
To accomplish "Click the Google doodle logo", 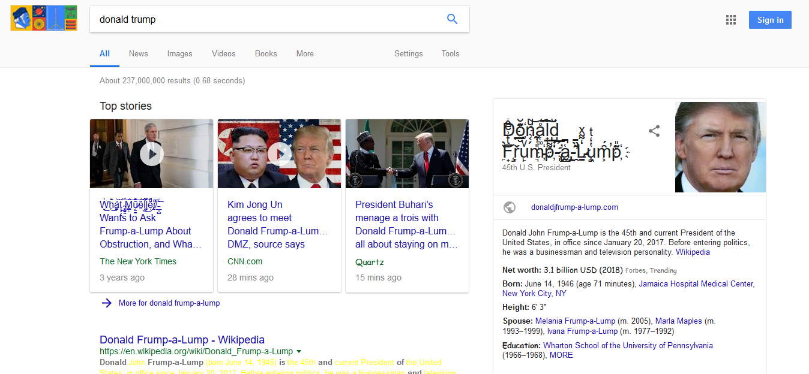I will click(44, 18).
